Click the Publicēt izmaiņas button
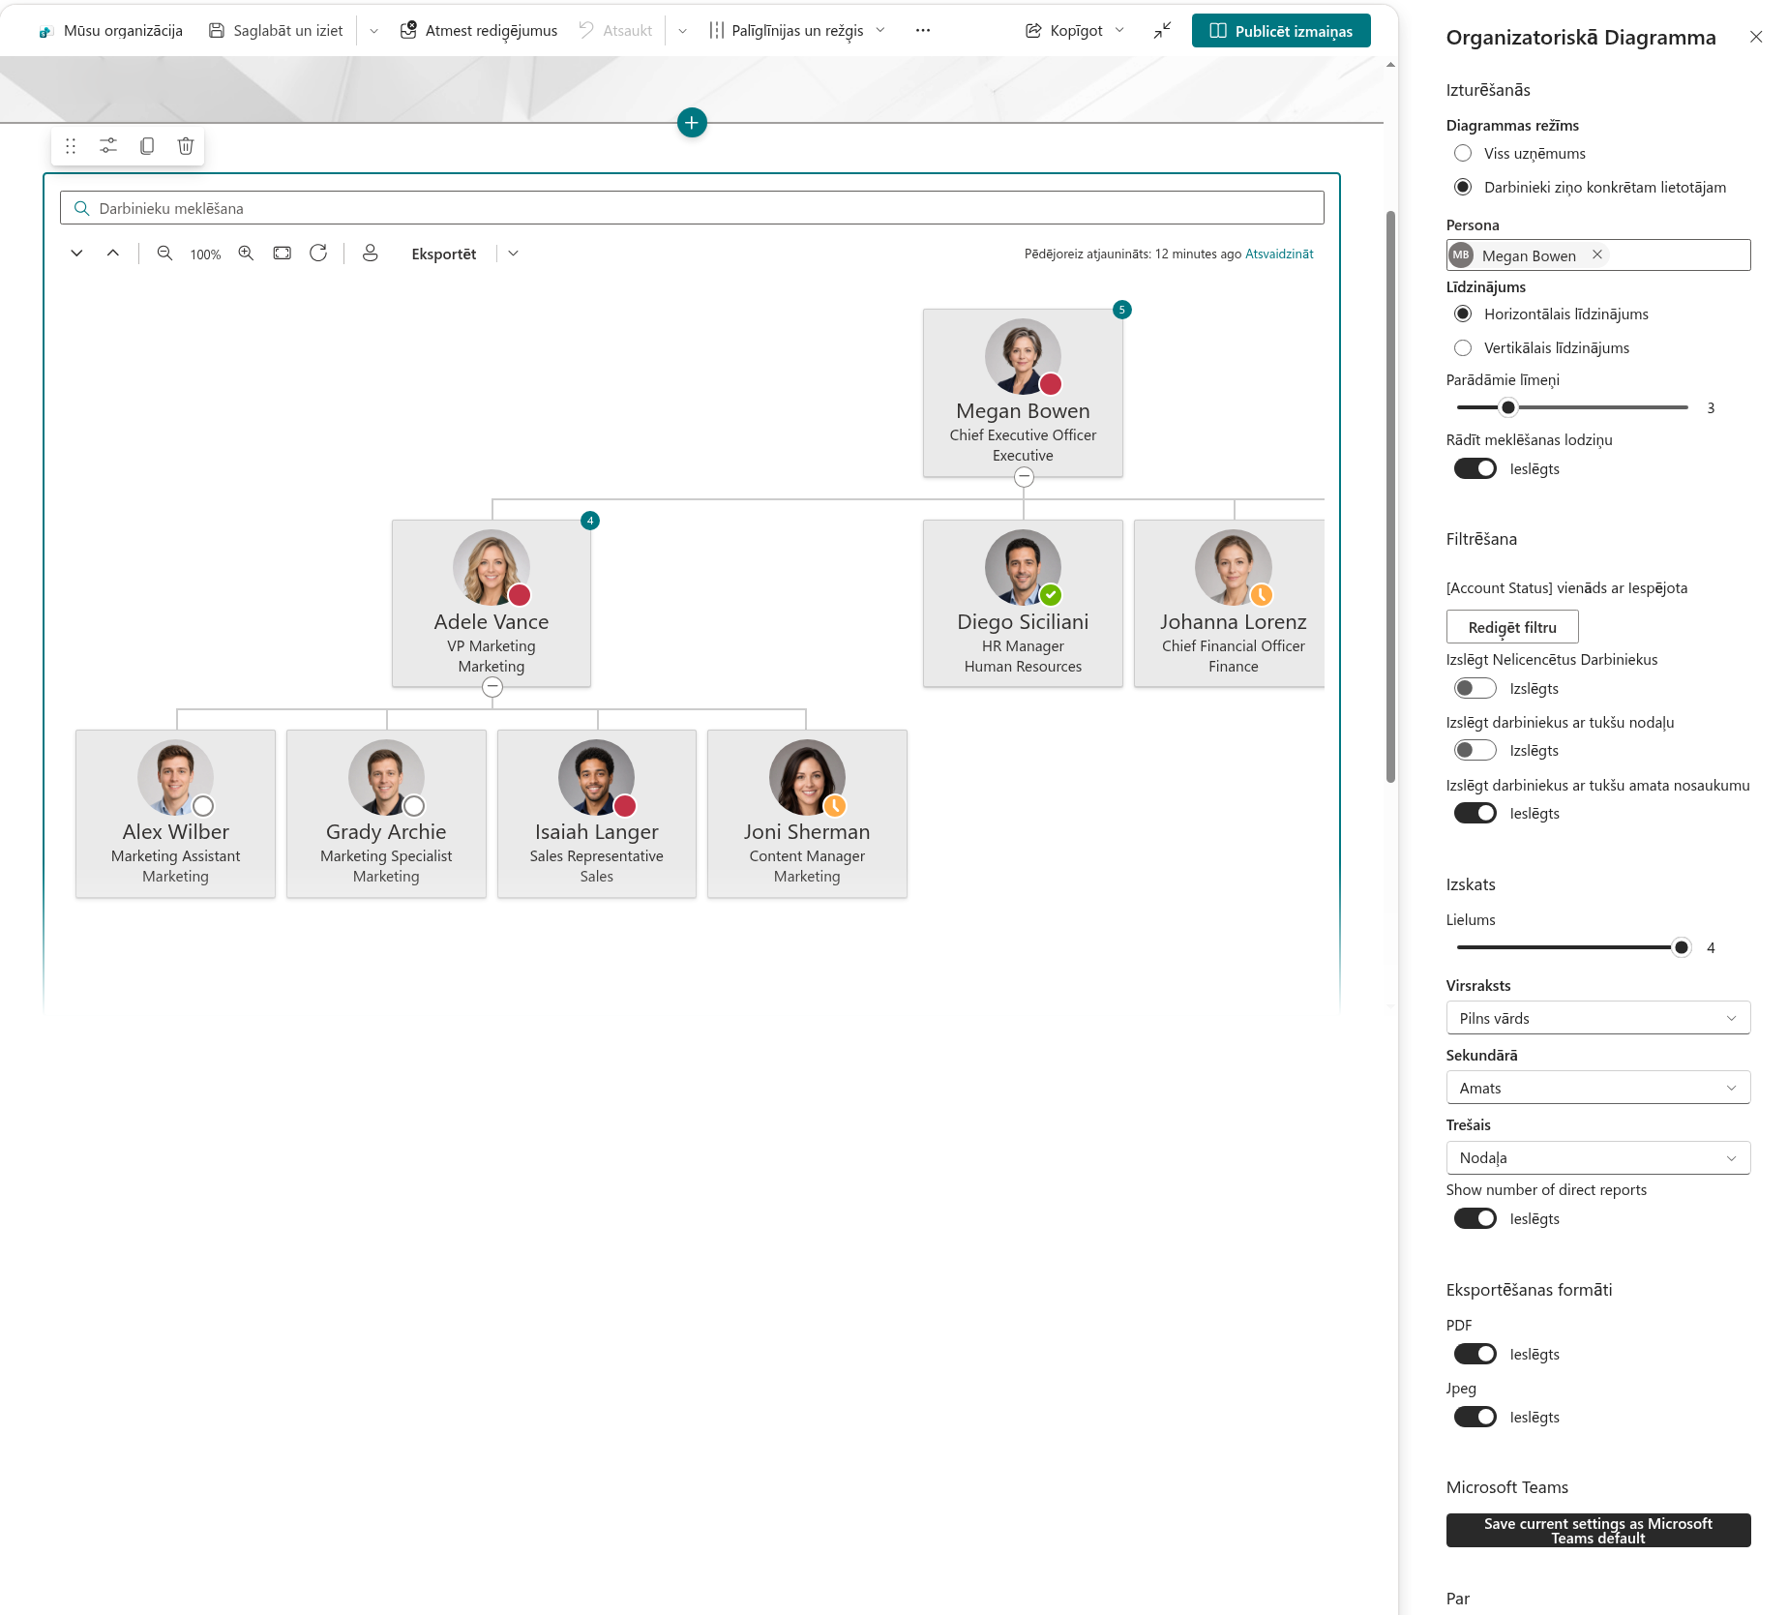This screenshot has width=1788, height=1615. [x=1281, y=31]
